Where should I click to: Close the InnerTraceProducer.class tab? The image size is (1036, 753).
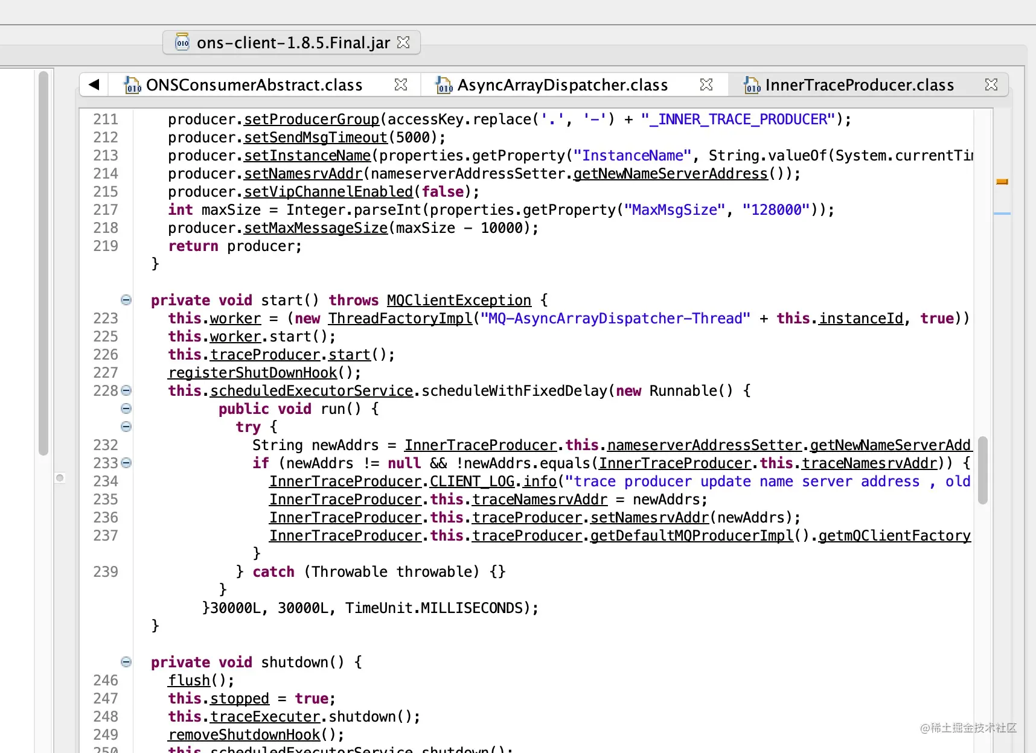991,84
